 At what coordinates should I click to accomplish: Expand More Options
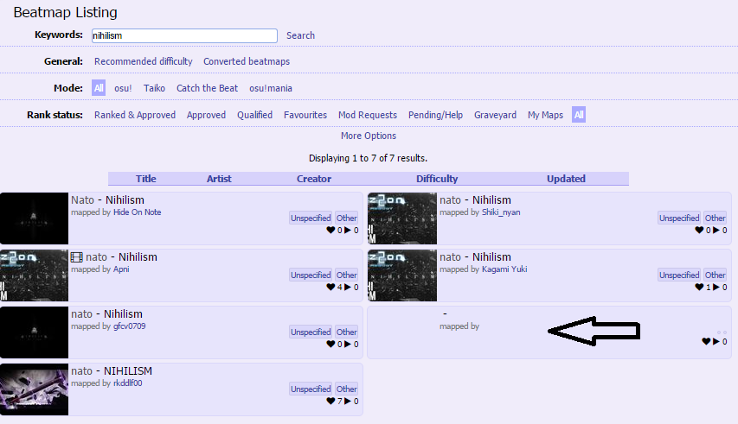click(x=369, y=136)
